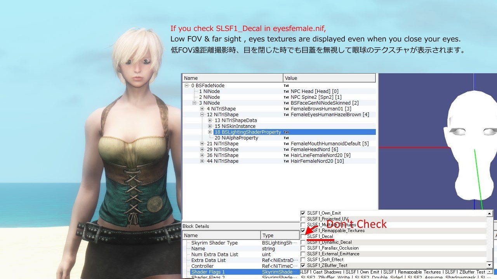The image size is (497, 279).
Task: Click the NPC Head [Head] [0] value
Action: (315, 91)
